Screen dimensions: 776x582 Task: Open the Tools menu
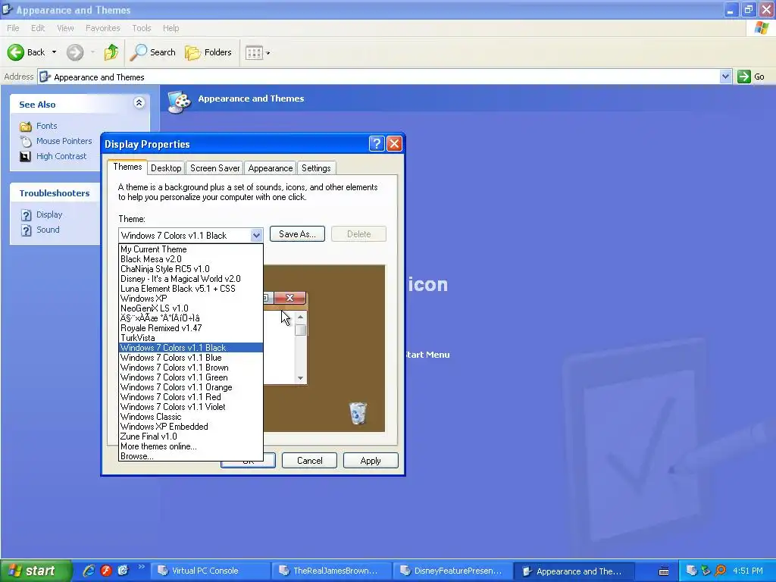click(x=142, y=28)
